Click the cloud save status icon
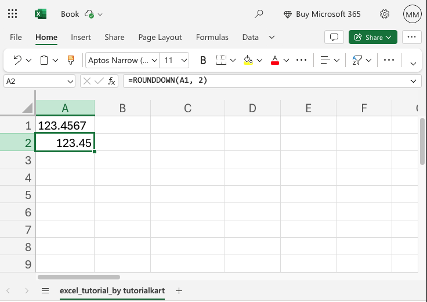 point(89,14)
